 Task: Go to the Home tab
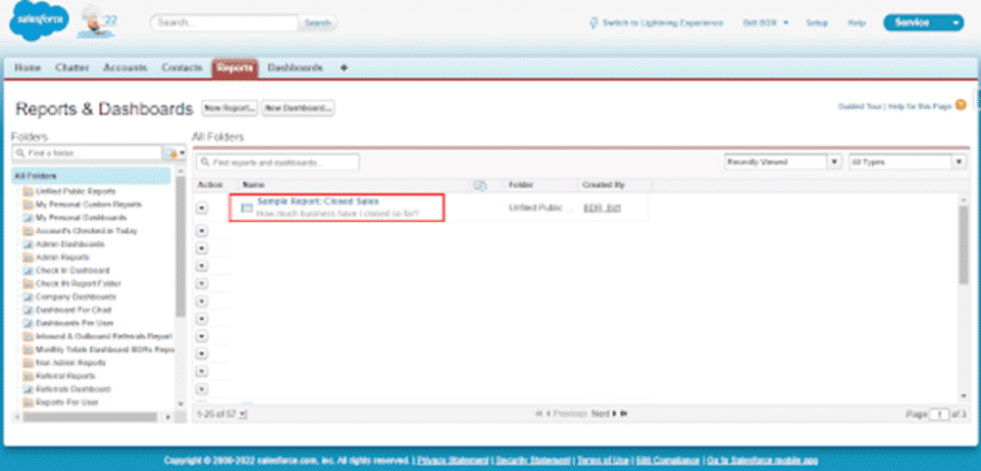tap(27, 68)
